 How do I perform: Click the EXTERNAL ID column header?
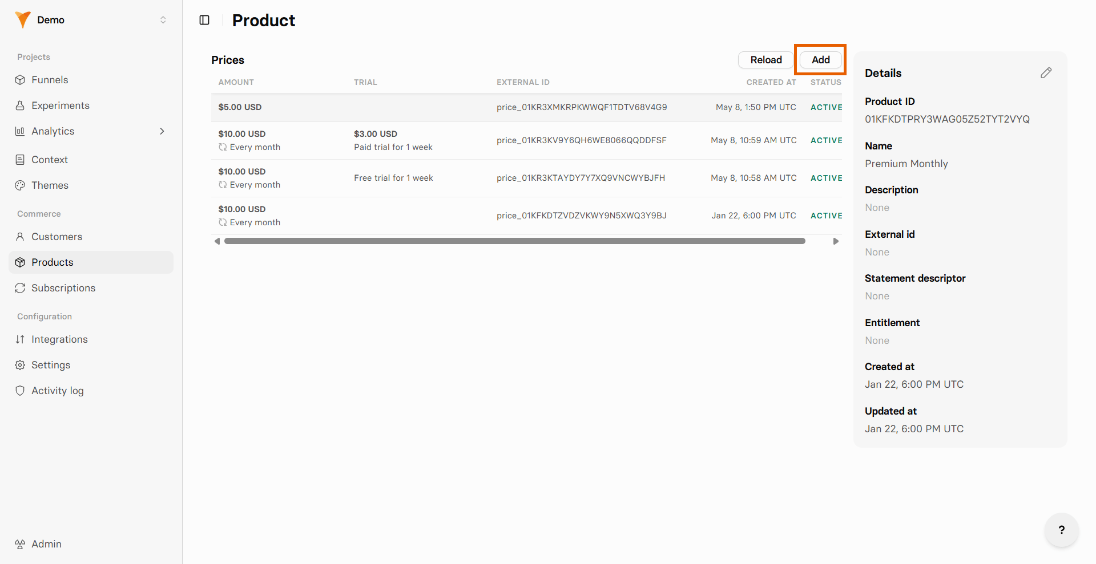tap(523, 82)
